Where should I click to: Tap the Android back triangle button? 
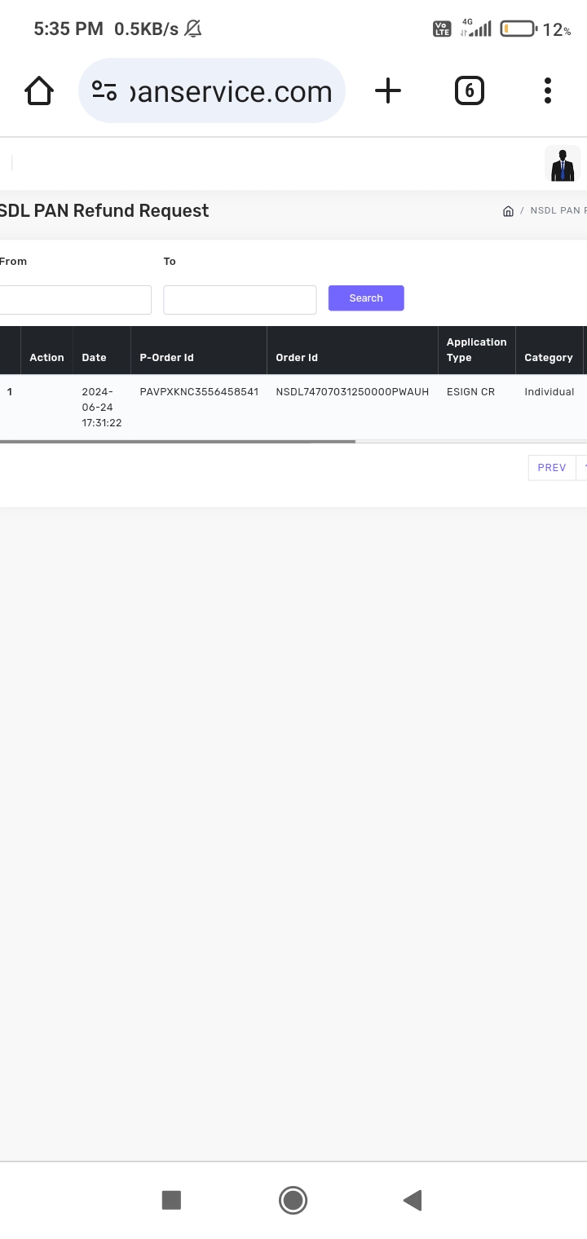pyautogui.click(x=413, y=1200)
